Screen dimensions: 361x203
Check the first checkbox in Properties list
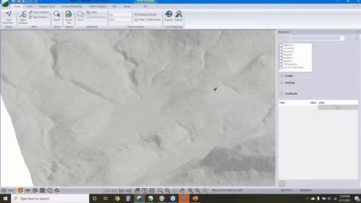[x=280, y=45]
